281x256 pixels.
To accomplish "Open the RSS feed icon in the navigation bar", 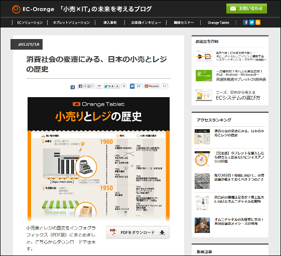I will point(258,23).
